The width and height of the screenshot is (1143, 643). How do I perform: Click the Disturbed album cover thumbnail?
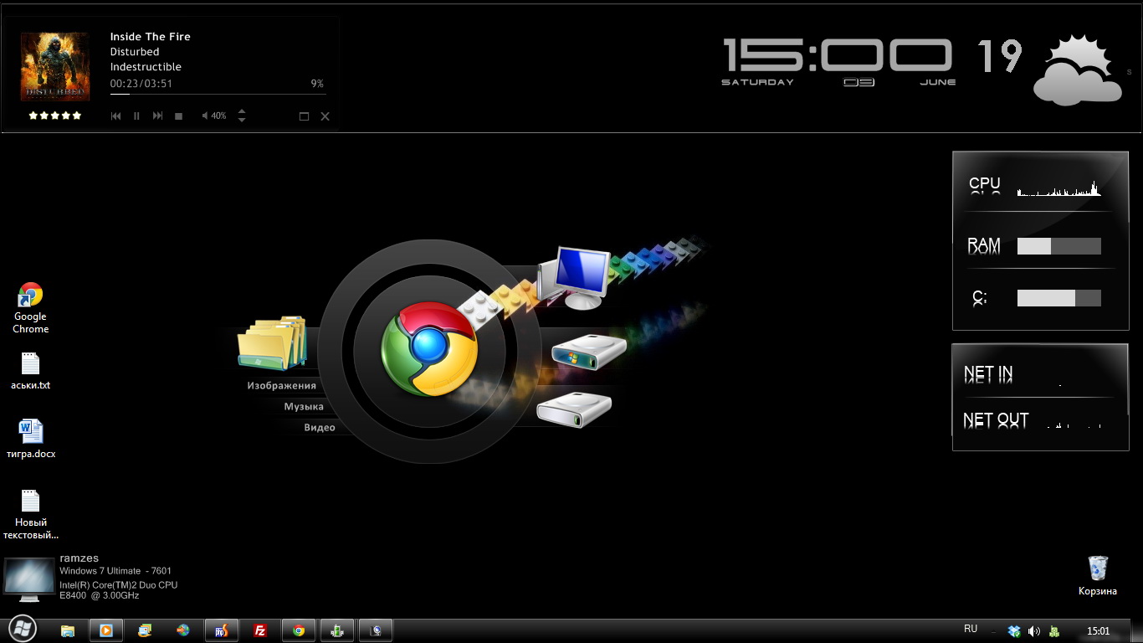pos(55,67)
